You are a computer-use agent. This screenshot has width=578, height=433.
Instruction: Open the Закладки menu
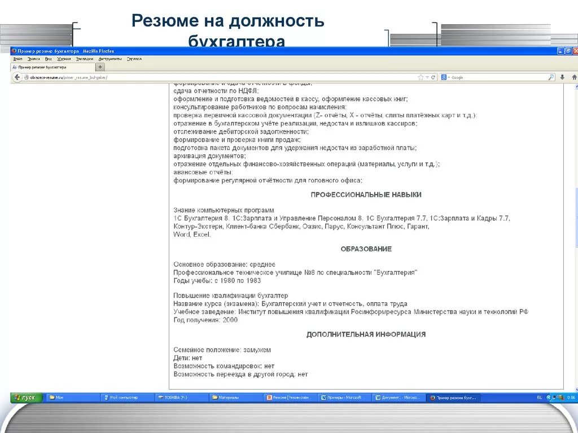pos(85,59)
